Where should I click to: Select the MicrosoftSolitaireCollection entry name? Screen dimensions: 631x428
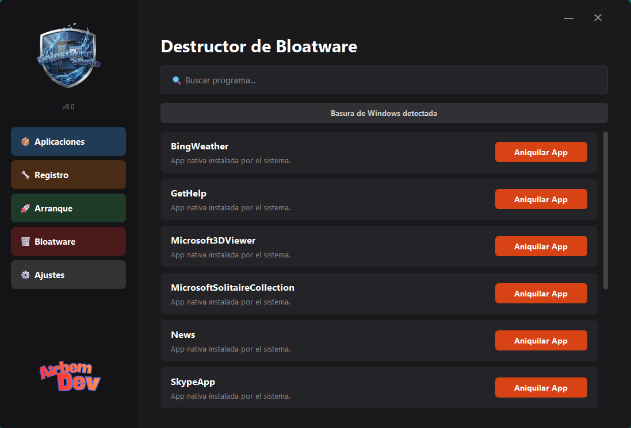click(232, 287)
